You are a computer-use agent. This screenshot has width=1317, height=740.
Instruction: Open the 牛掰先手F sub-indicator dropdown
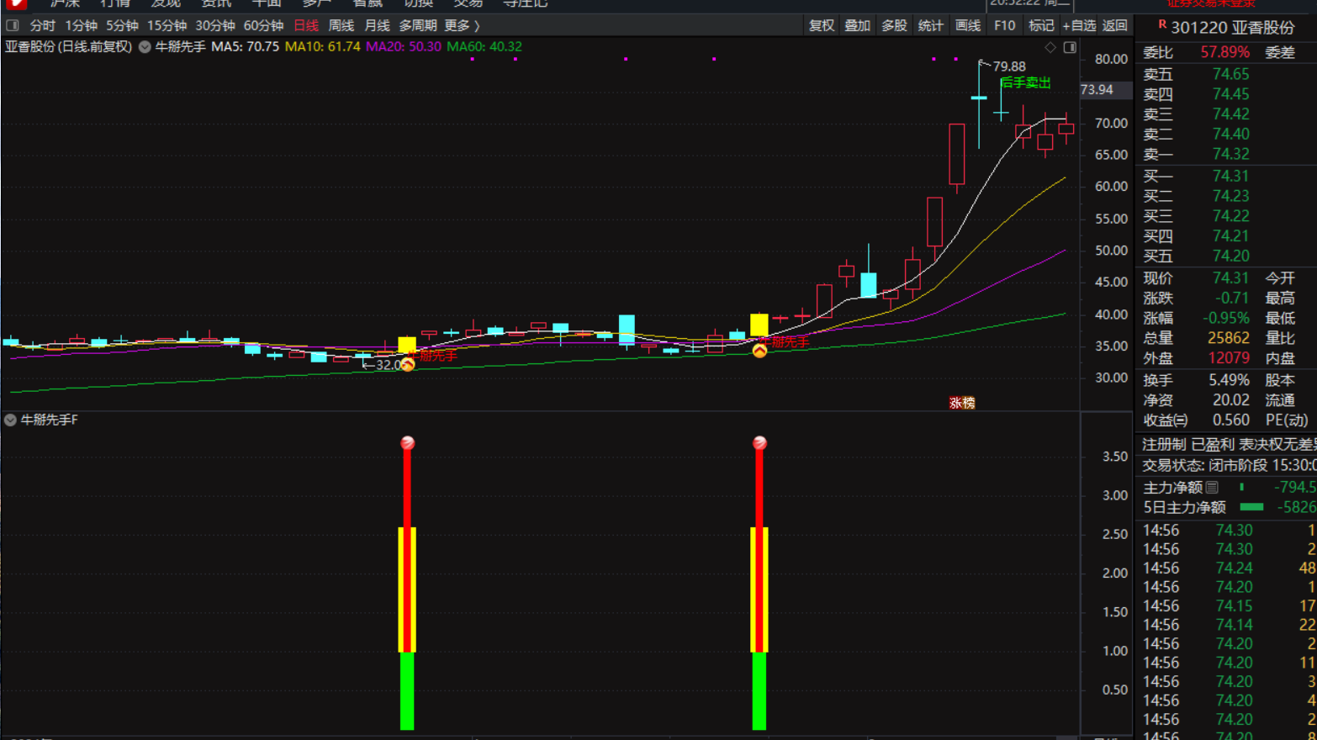click(x=10, y=420)
